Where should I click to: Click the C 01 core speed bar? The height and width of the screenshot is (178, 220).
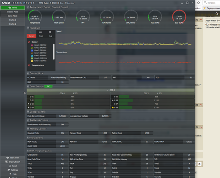click(x=72, y=97)
